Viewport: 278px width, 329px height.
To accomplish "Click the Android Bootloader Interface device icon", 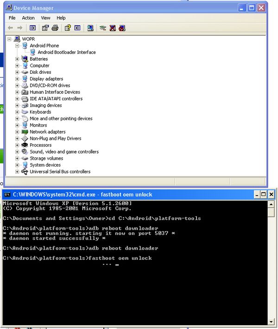I will click(x=33, y=52).
